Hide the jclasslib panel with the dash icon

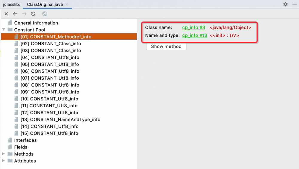point(295,4)
